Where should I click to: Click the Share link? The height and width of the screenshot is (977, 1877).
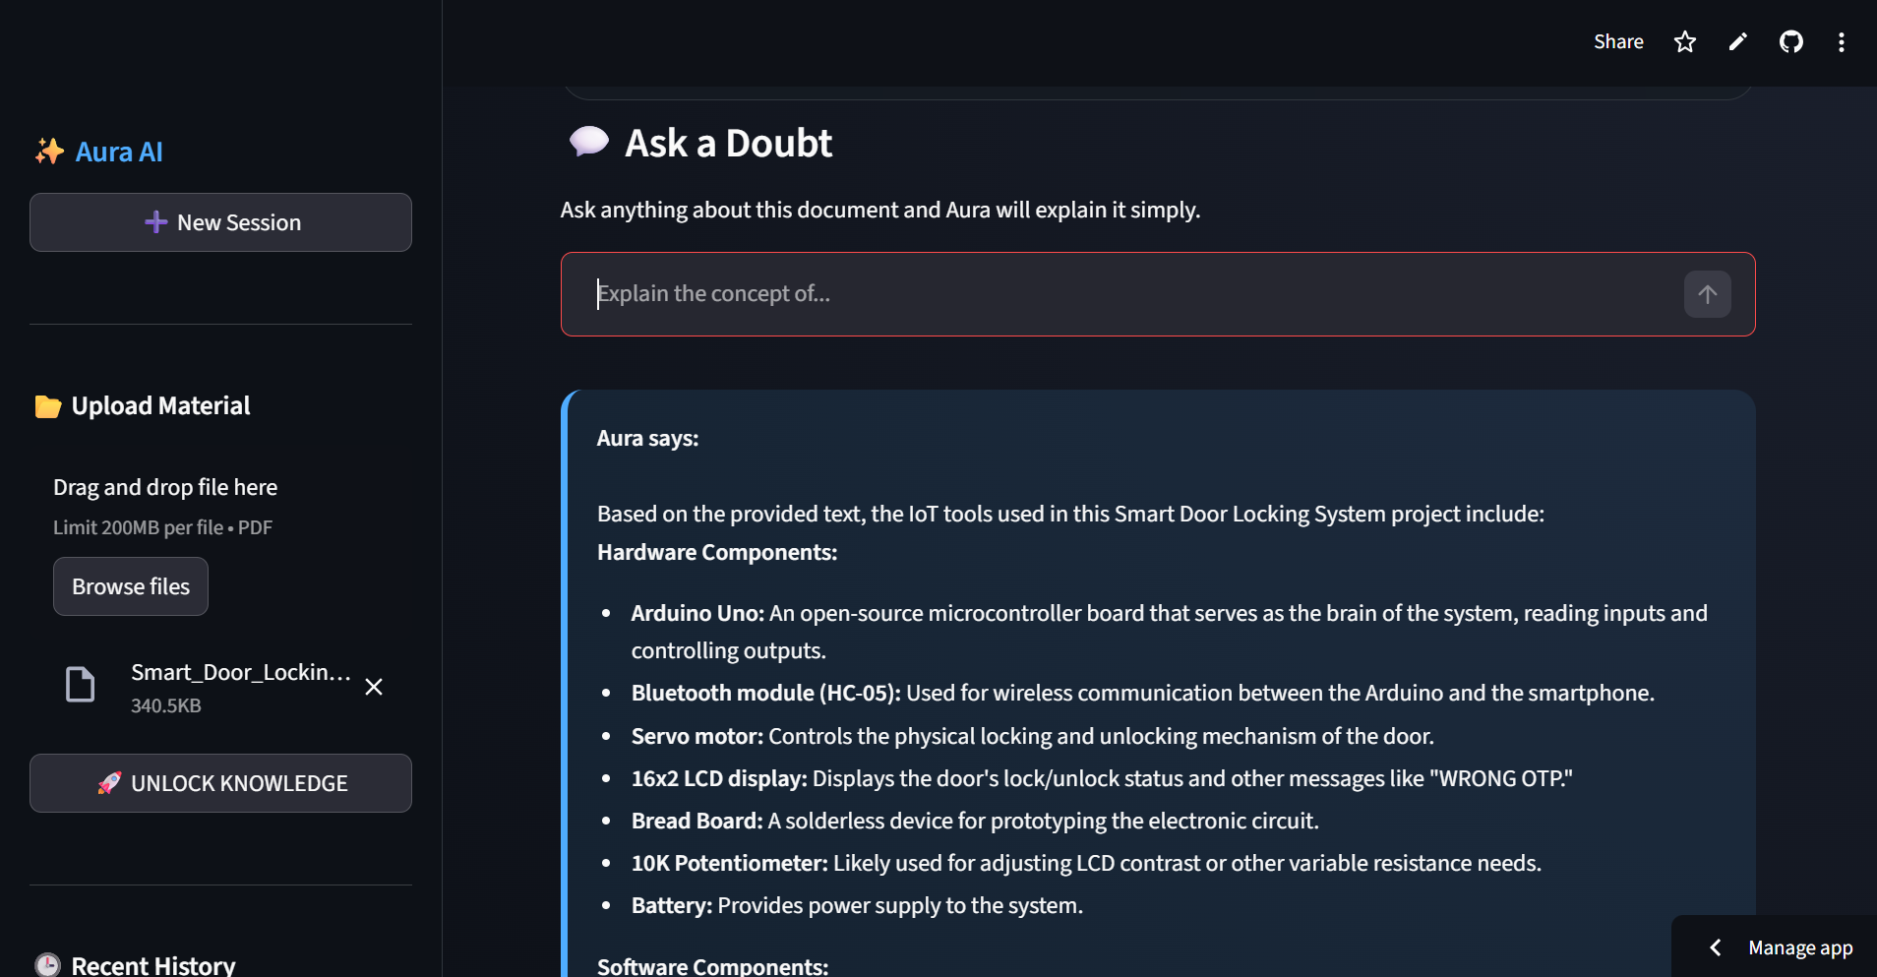coord(1618,41)
